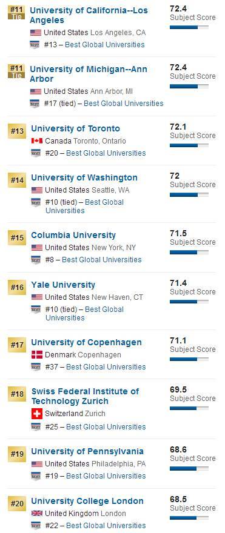Open the University of Toronto page

76,128
